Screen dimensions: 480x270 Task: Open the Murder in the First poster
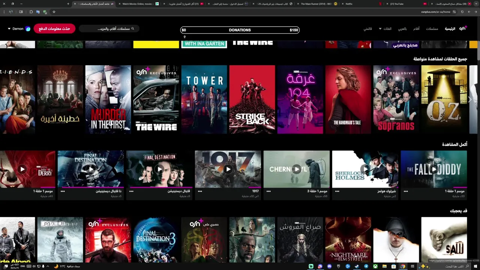click(x=108, y=99)
